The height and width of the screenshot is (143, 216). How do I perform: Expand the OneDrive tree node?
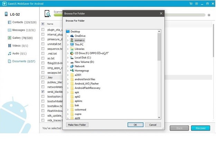click(68, 36)
